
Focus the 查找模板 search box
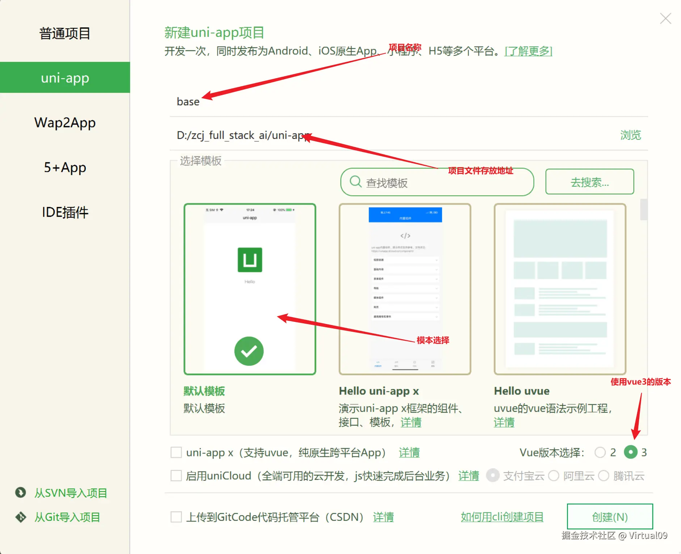pos(437,182)
